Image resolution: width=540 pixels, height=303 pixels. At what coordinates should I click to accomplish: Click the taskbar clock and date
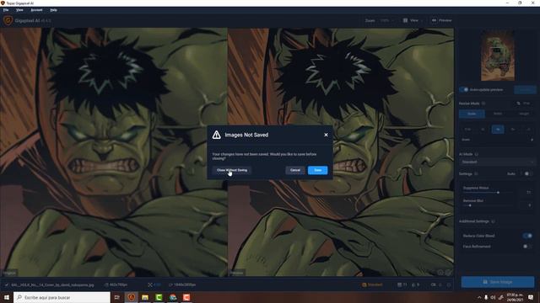[x=515, y=297]
